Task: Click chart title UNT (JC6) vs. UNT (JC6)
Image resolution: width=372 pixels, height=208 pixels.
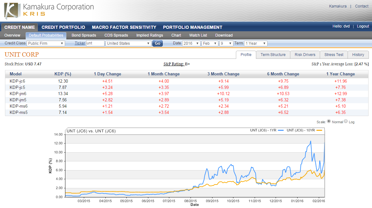Action: pyautogui.click(x=91, y=131)
